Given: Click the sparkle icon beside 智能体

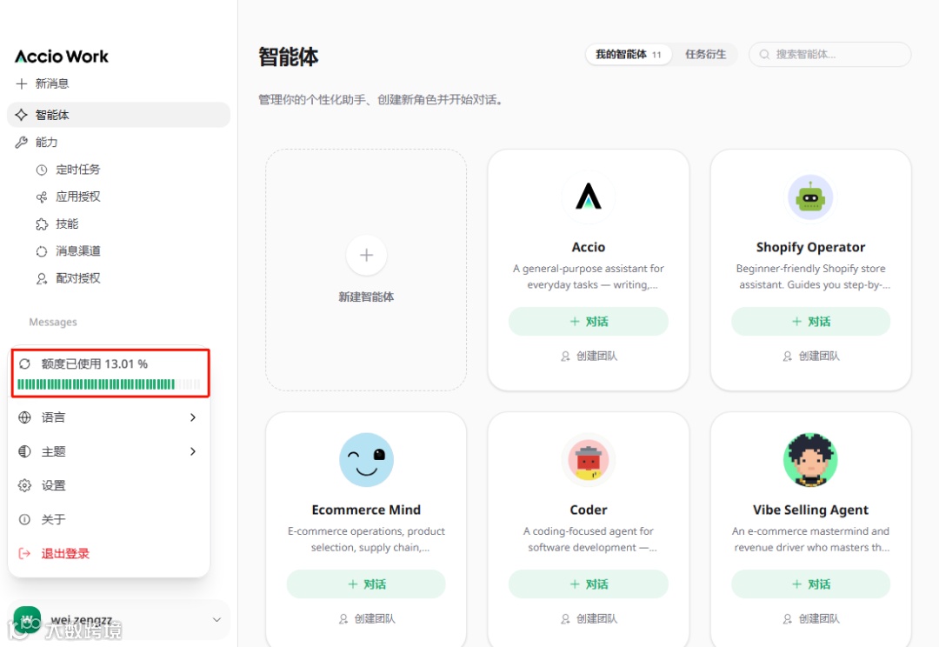Looking at the screenshot, I should pos(22,115).
